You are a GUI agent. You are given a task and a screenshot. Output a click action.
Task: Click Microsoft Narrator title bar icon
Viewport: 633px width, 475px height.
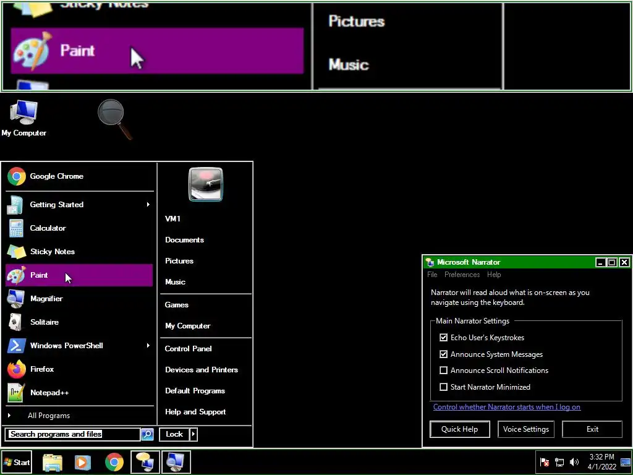pyautogui.click(x=430, y=262)
